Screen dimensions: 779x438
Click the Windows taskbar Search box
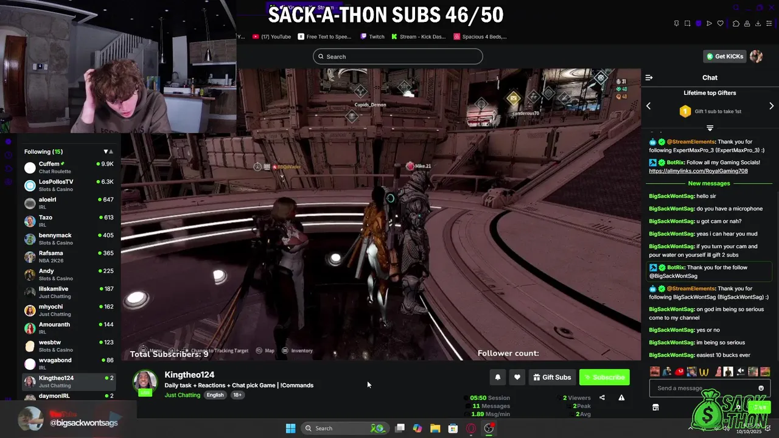tap(345, 428)
